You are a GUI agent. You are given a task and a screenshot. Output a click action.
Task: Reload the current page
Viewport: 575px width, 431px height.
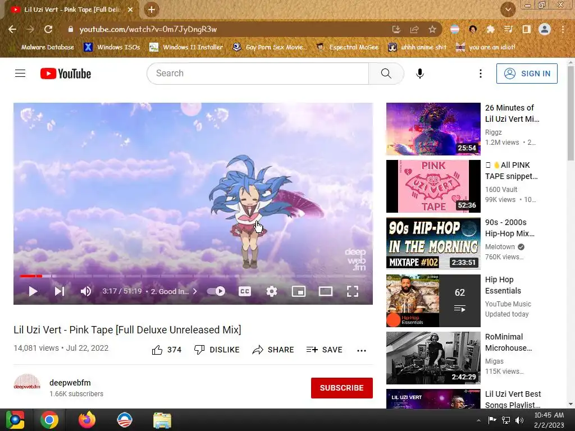48,29
